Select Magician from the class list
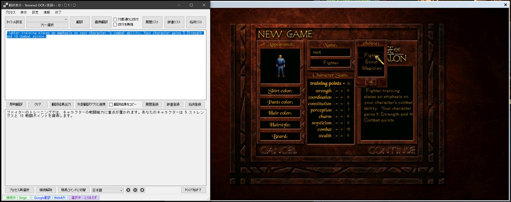This screenshot has width=511, height=202. 371,68
